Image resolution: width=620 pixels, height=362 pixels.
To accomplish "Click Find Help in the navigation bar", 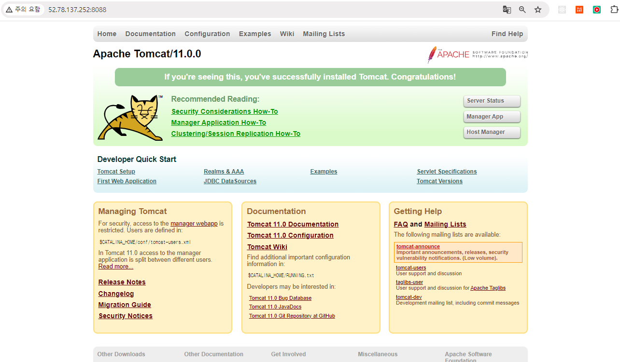I will pyautogui.click(x=507, y=34).
